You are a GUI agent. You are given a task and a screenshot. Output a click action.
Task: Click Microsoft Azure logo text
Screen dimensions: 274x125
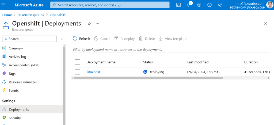[29, 5]
